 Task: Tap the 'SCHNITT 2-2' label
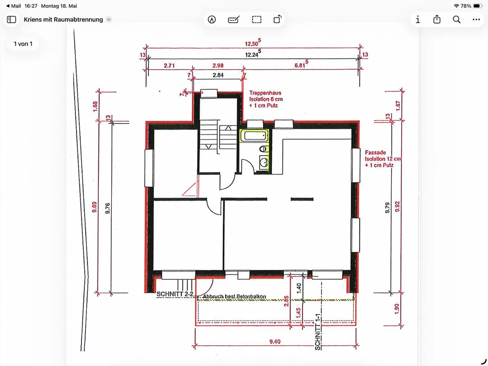[x=175, y=294]
